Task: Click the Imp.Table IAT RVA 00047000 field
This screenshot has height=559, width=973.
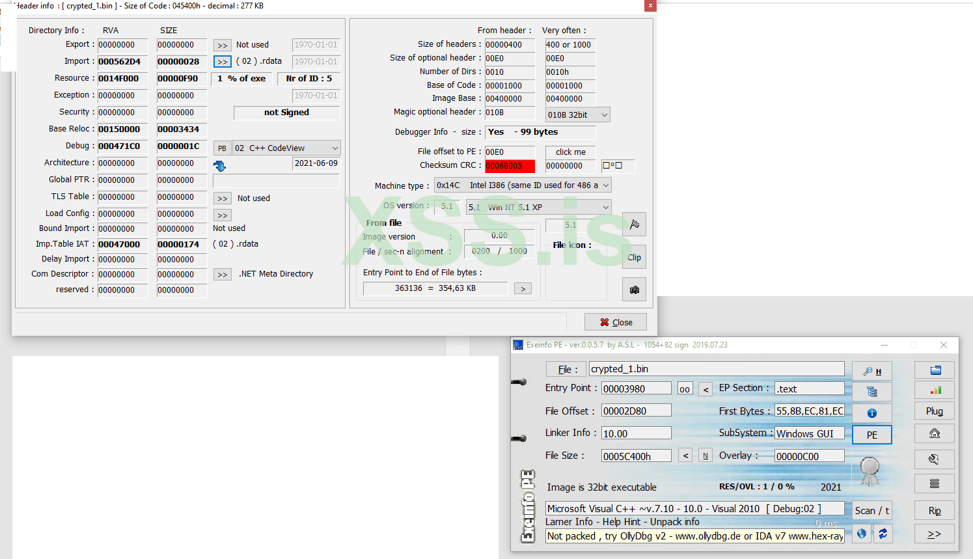Action: (122, 245)
